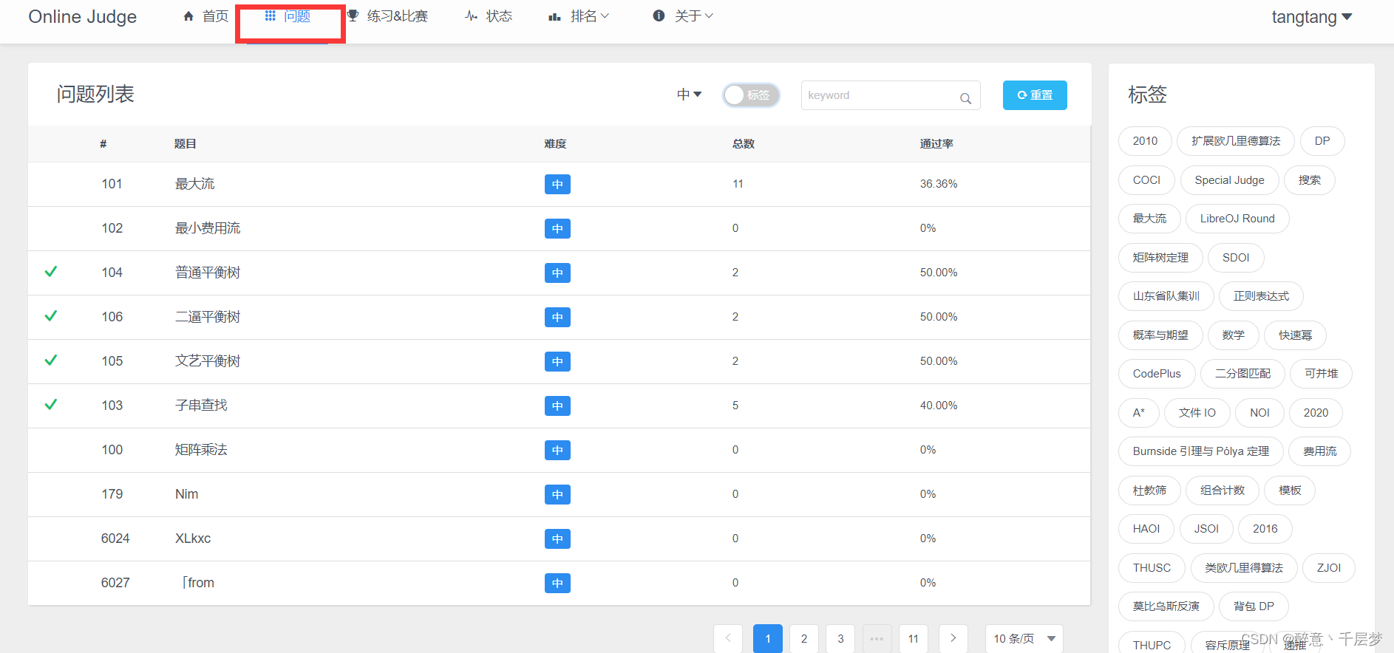Click difficulty badge for 矩阵乘法 row
The height and width of the screenshot is (653, 1394).
coord(557,450)
